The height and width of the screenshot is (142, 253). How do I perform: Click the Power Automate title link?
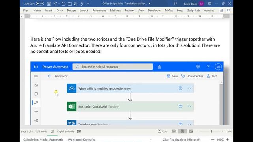point(55,67)
